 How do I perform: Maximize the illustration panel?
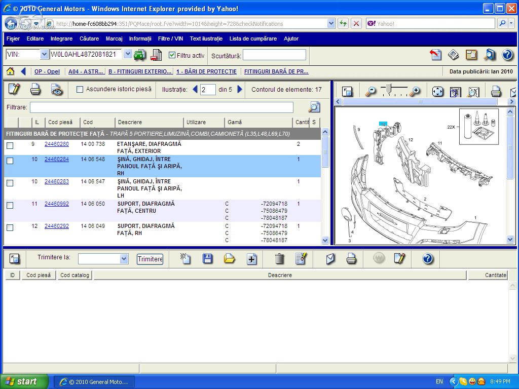coord(347,92)
